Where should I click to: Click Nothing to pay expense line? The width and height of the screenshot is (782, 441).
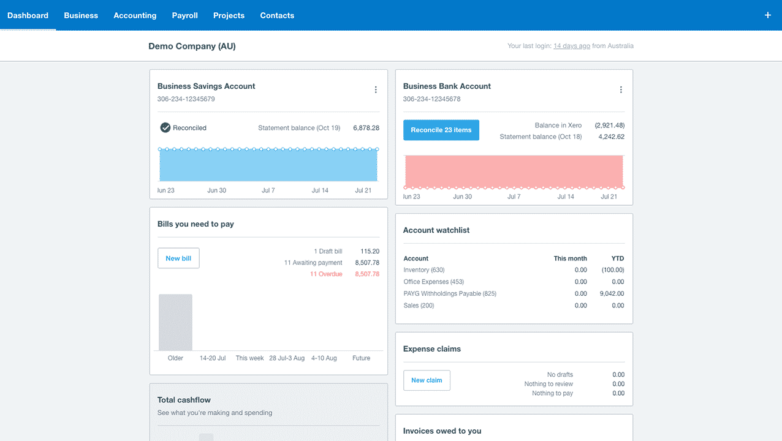552,393
